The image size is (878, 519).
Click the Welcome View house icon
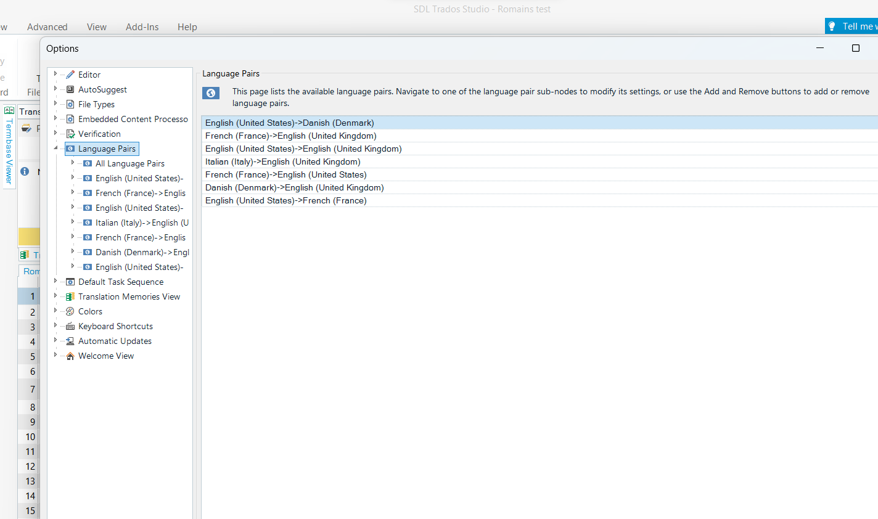tap(70, 356)
